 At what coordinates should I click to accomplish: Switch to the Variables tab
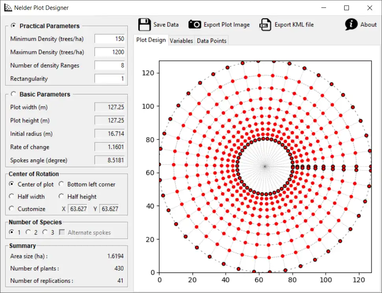pyautogui.click(x=181, y=41)
